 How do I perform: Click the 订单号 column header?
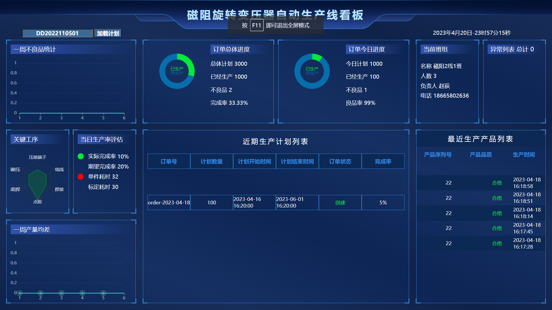point(169,161)
